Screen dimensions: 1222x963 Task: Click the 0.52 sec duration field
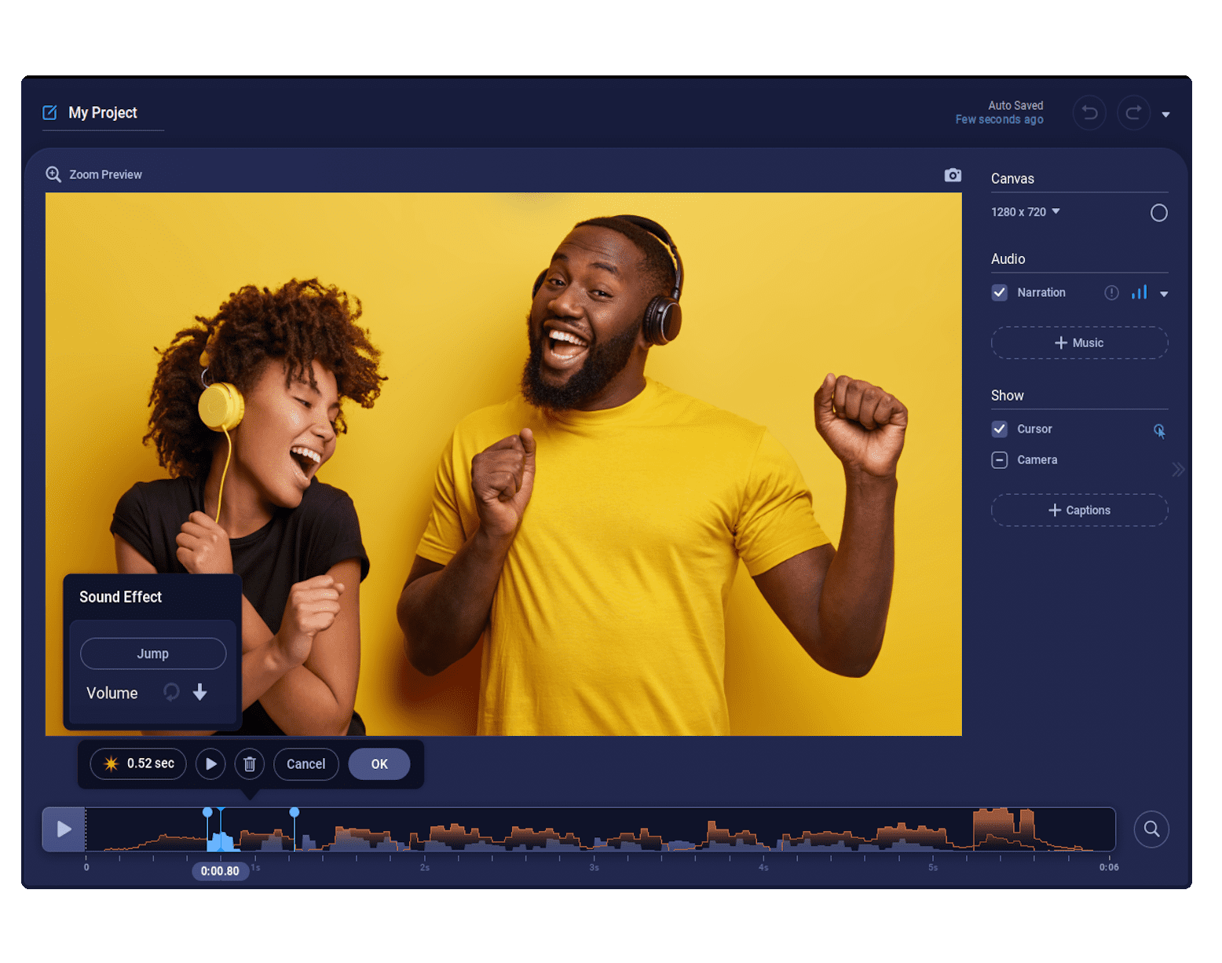(x=138, y=763)
